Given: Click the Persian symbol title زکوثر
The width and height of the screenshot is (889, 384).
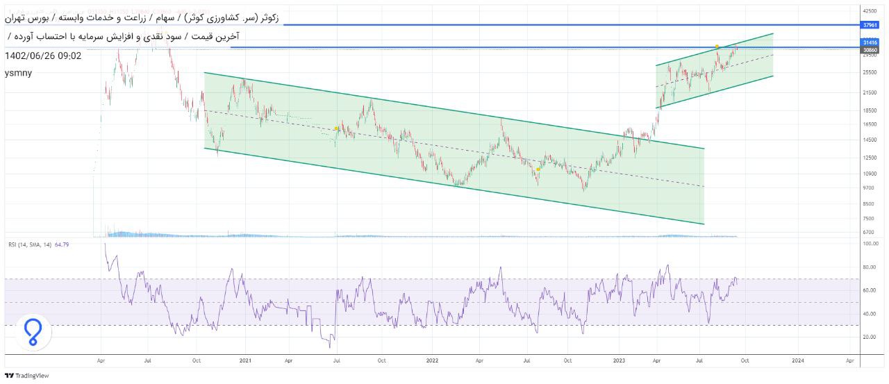Looking at the screenshot, I should click(x=267, y=17).
